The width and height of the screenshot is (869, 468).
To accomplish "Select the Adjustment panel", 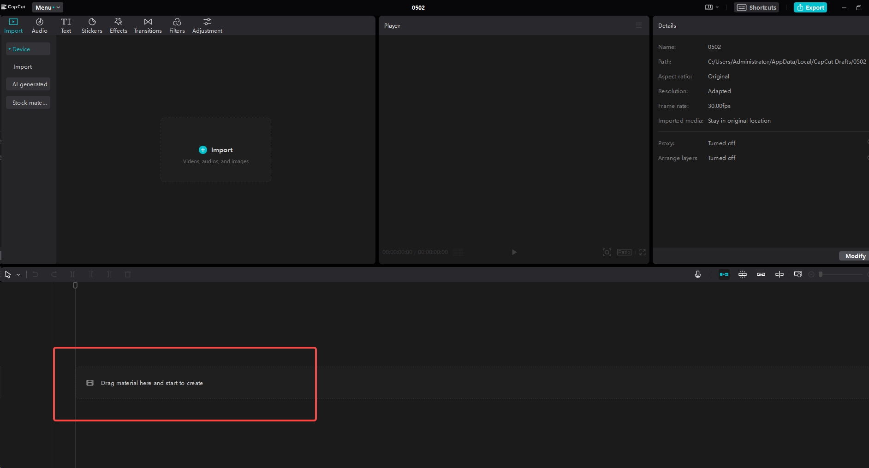I will coord(207,25).
